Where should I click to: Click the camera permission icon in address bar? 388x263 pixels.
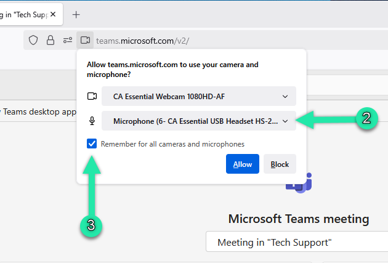tap(85, 40)
